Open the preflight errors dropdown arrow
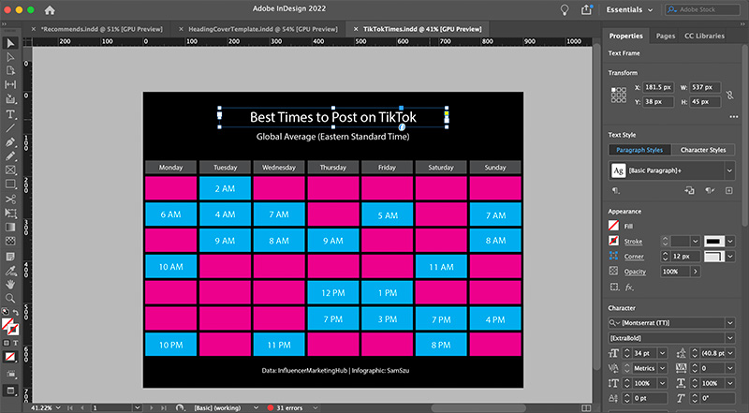Screen dimensions: 749x413 pos(316,407)
